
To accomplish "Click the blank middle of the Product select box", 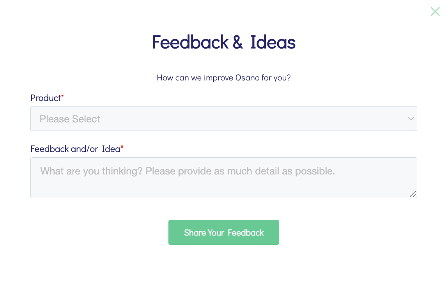I will coord(253,119).
